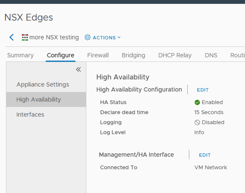
Task: Collapse the sidebar with double-chevron icon
Action: [x=78, y=69]
